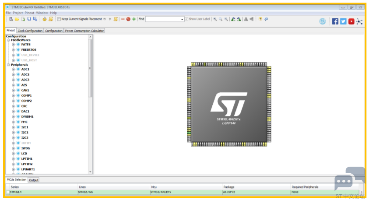Click the Load Project folder icon
The image size is (369, 203).
click(x=17, y=19)
